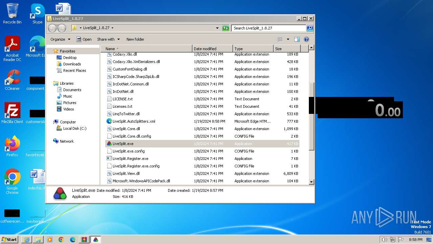Click the volume icon in system tray
Viewport: 433px width, 244px height.
pyautogui.click(x=384, y=240)
